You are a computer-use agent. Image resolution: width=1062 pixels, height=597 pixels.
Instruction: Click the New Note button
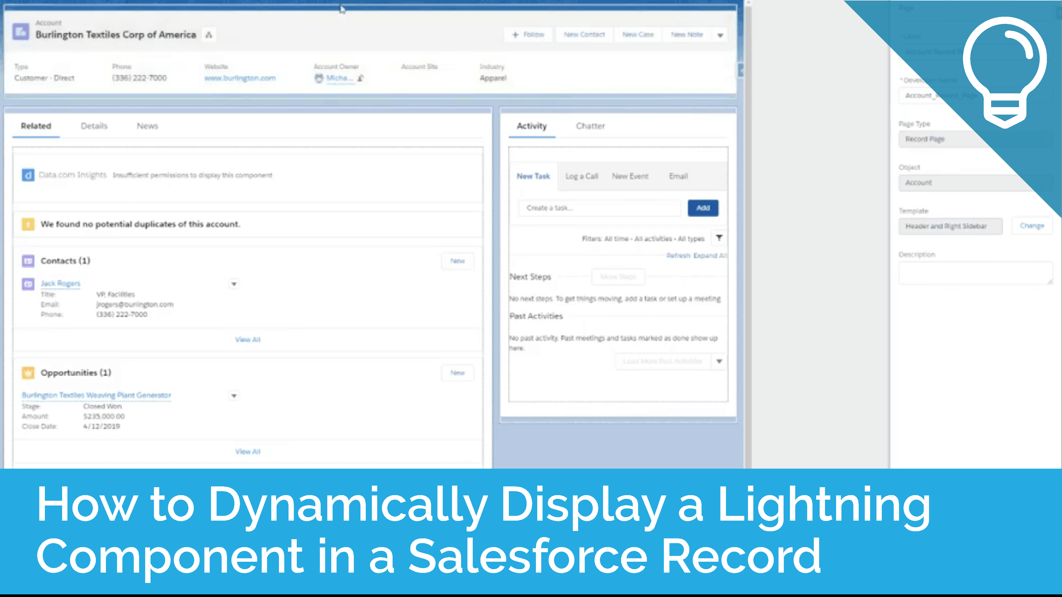[687, 34]
